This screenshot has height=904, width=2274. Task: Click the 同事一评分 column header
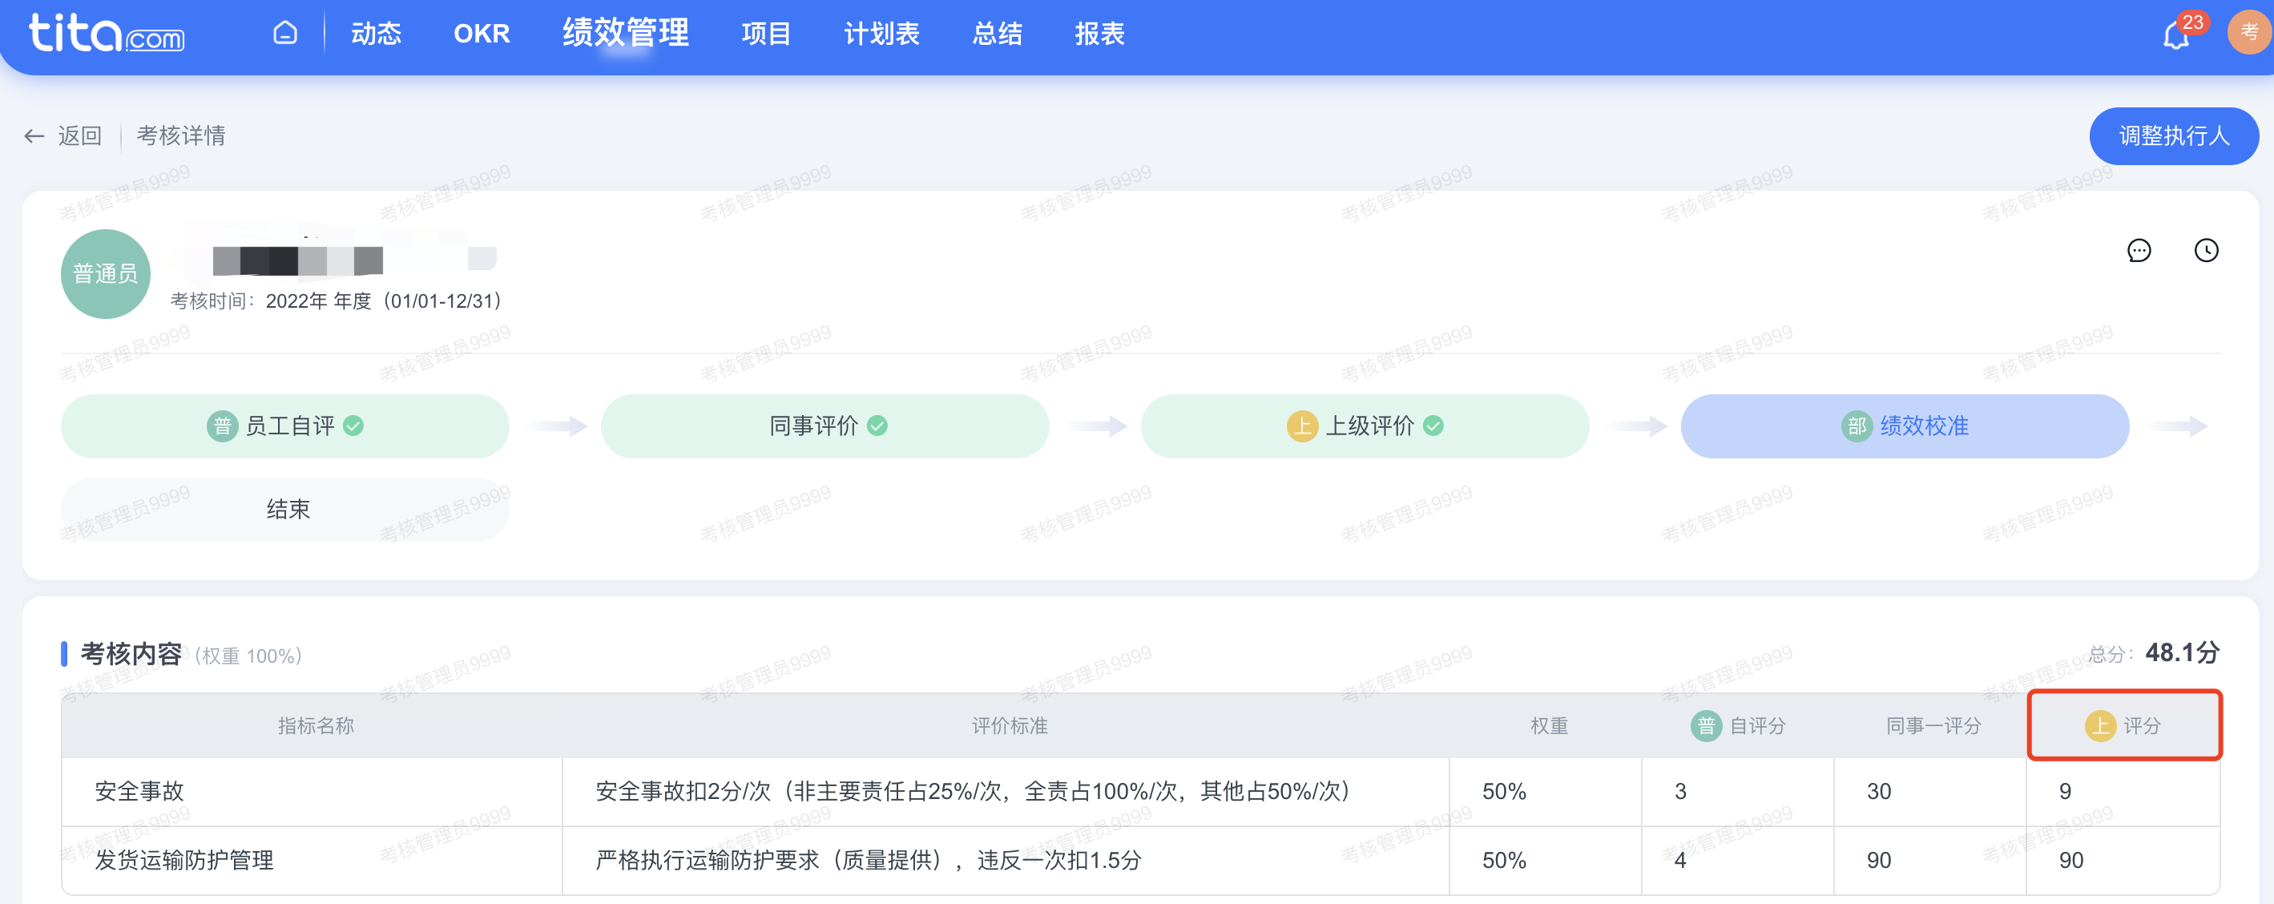coord(1933,725)
